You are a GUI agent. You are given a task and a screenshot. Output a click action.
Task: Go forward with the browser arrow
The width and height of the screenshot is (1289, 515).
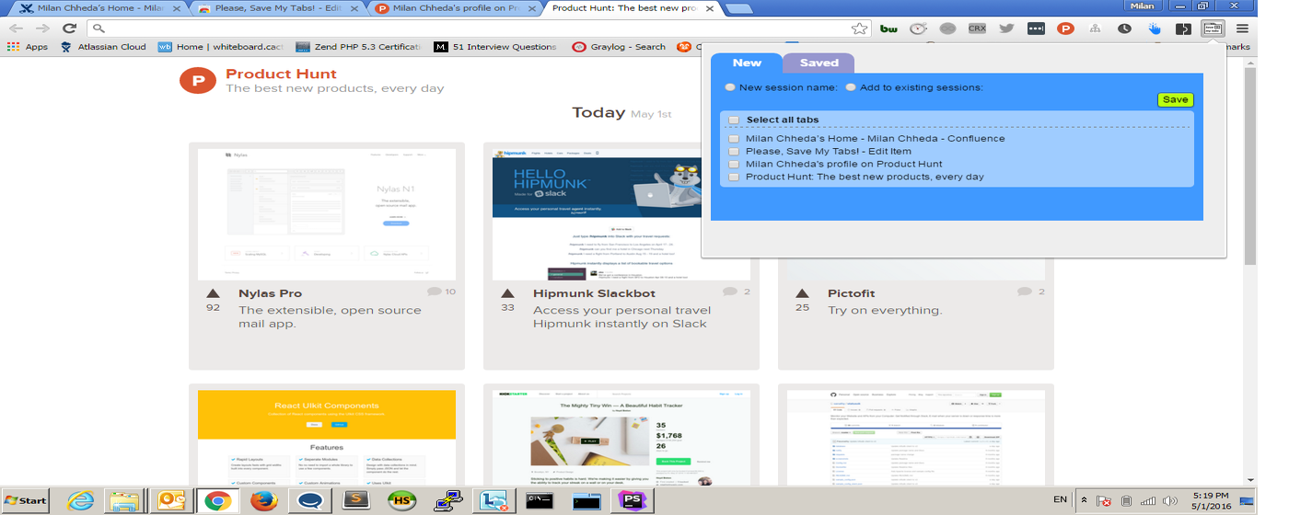(42, 29)
